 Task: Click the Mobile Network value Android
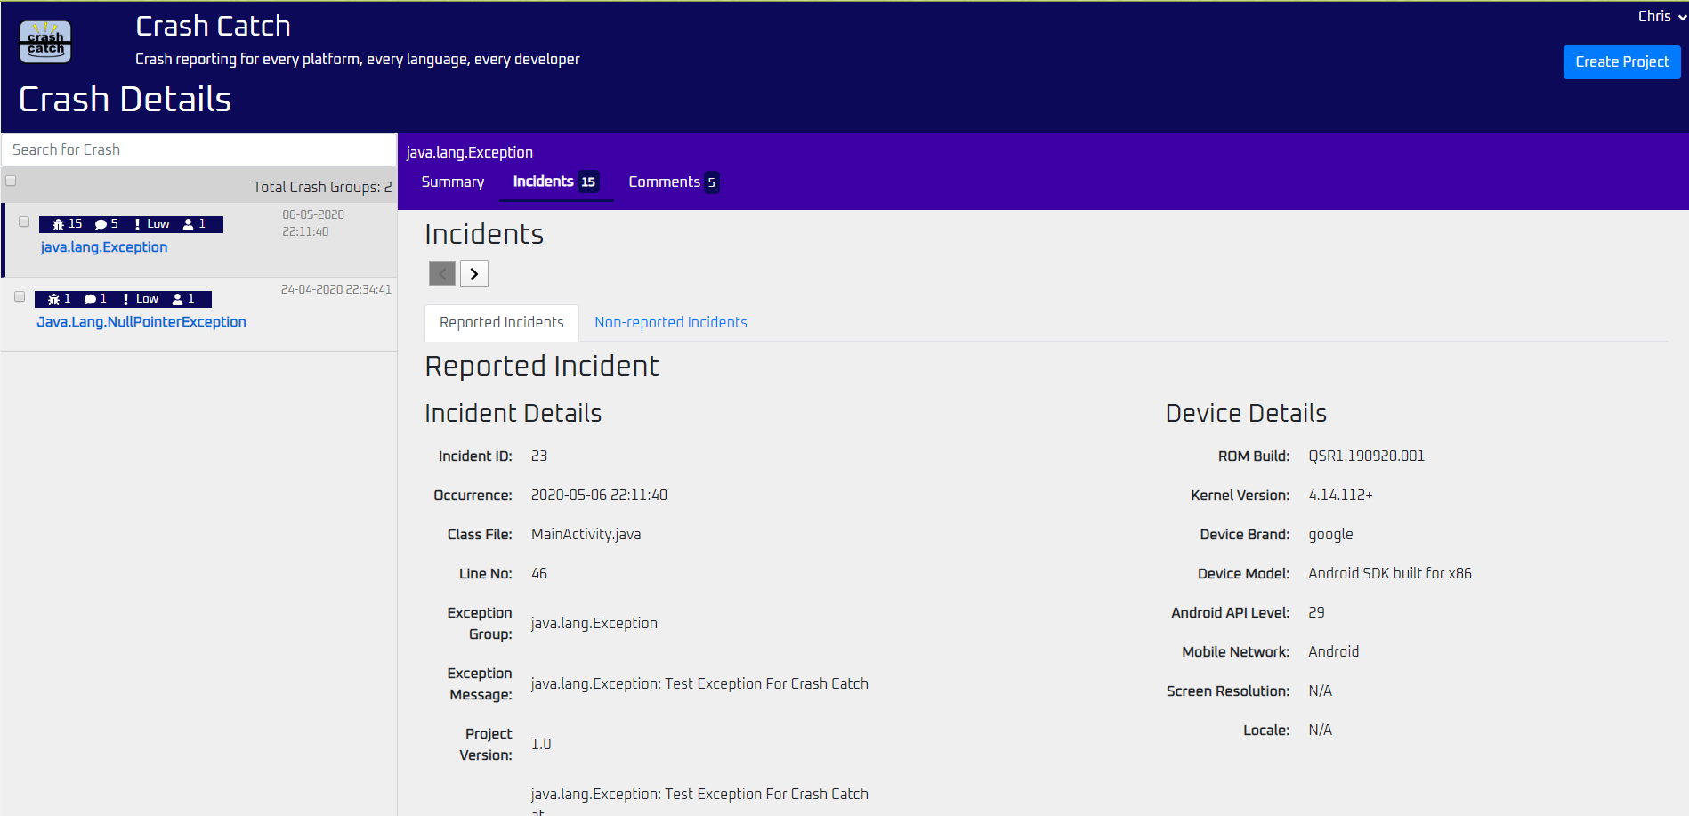coord(1333,651)
